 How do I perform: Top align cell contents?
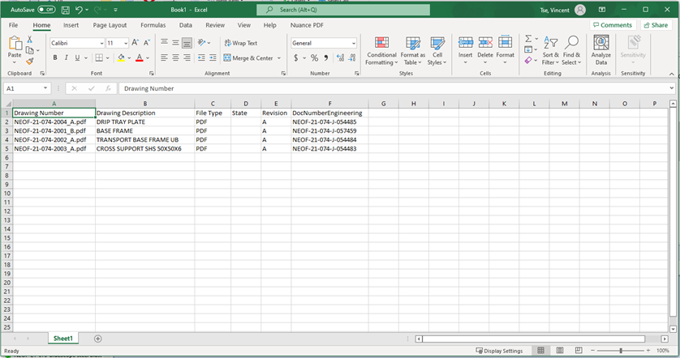pos(164,42)
